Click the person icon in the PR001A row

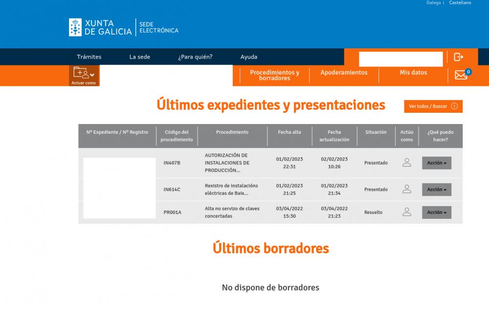coord(407,212)
